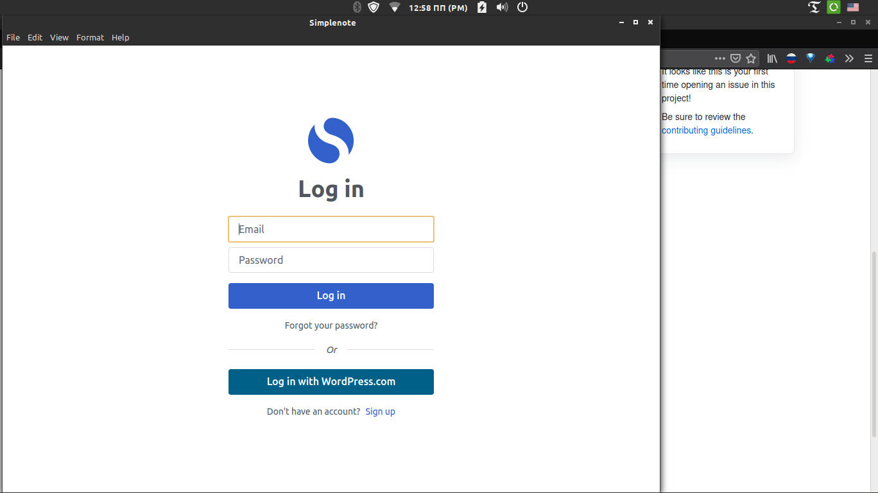Open contributing guidelines link in Firefox
This screenshot has width=878, height=493.
(x=706, y=130)
